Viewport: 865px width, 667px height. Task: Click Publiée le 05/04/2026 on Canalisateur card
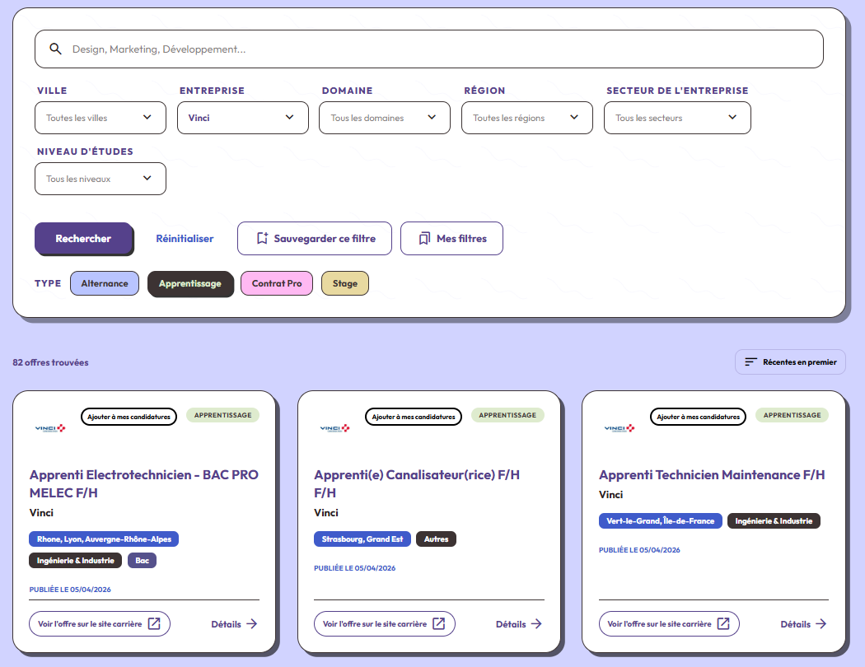(355, 568)
